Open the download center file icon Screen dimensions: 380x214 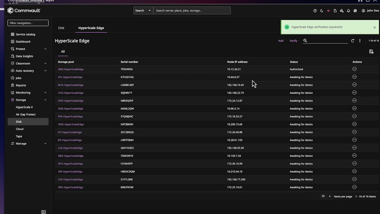pos(335,10)
